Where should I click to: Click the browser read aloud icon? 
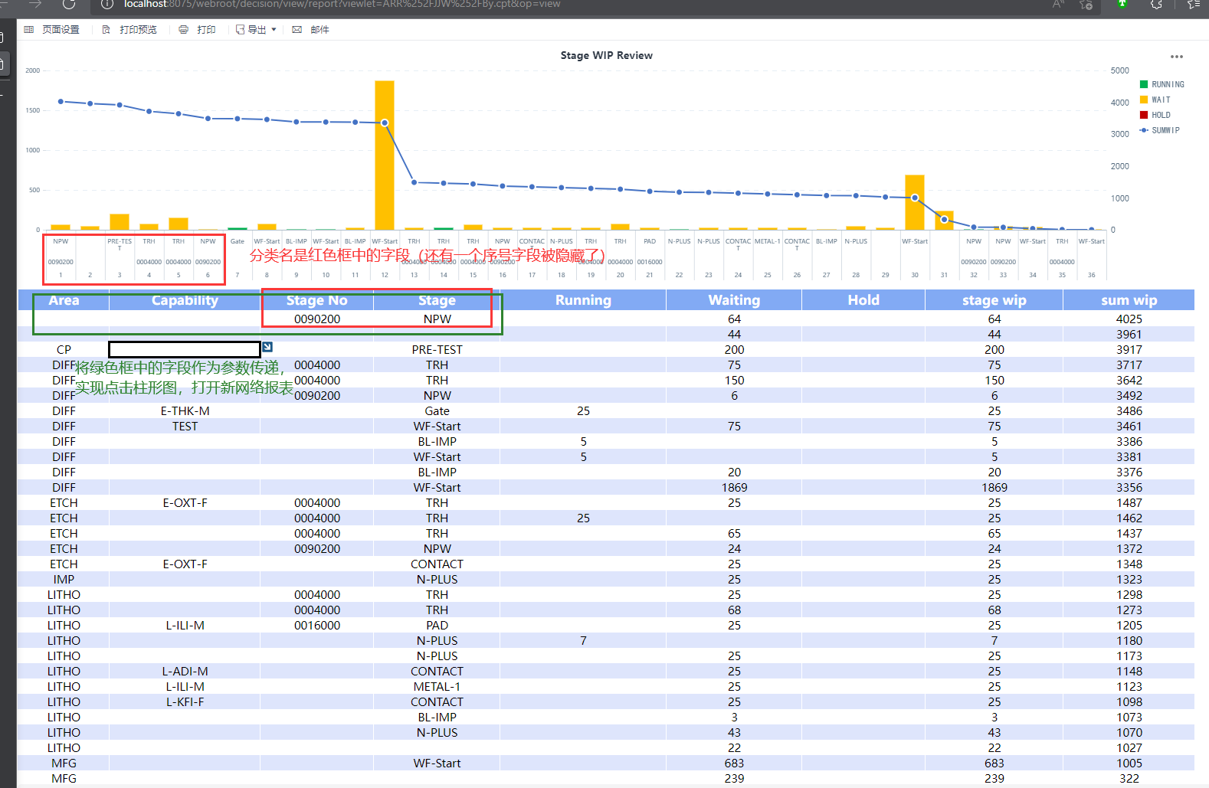pyautogui.click(x=1058, y=5)
